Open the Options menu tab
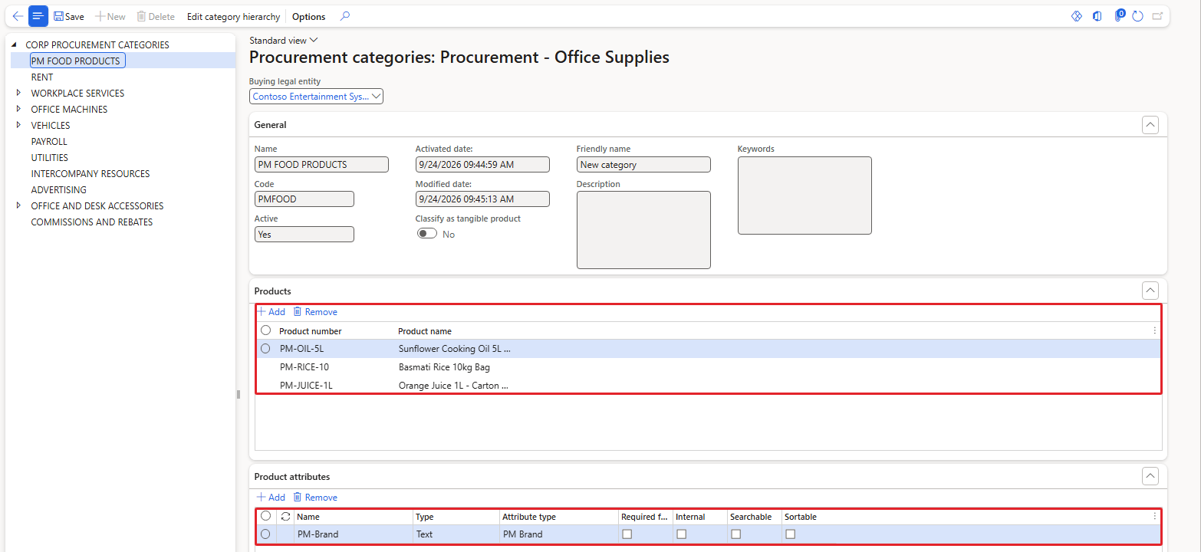This screenshot has height=552, width=1201. click(x=309, y=16)
